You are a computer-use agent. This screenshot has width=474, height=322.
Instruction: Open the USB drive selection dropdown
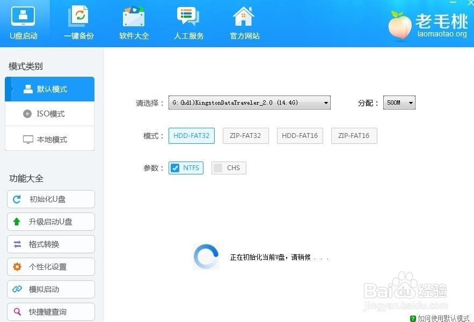(x=250, y=103)
